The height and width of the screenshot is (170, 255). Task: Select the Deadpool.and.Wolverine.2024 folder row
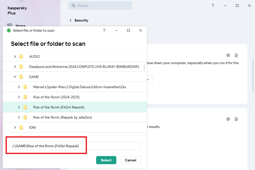[x=75, y=67]
